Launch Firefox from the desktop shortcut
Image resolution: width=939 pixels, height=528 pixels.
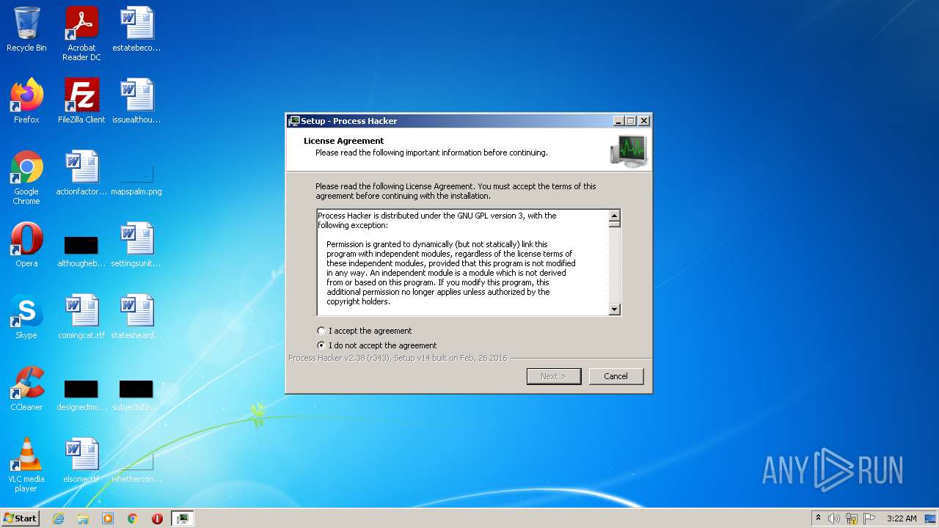tap(26, 100)
